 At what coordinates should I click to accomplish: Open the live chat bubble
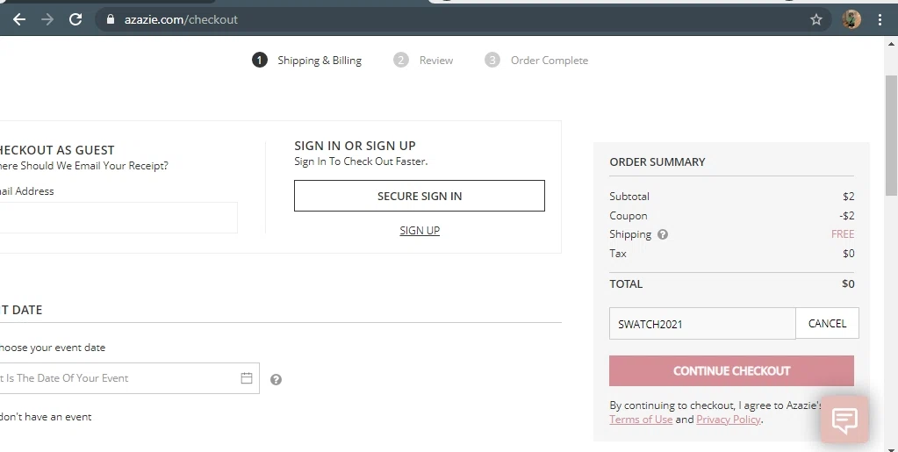pos(844,420)
